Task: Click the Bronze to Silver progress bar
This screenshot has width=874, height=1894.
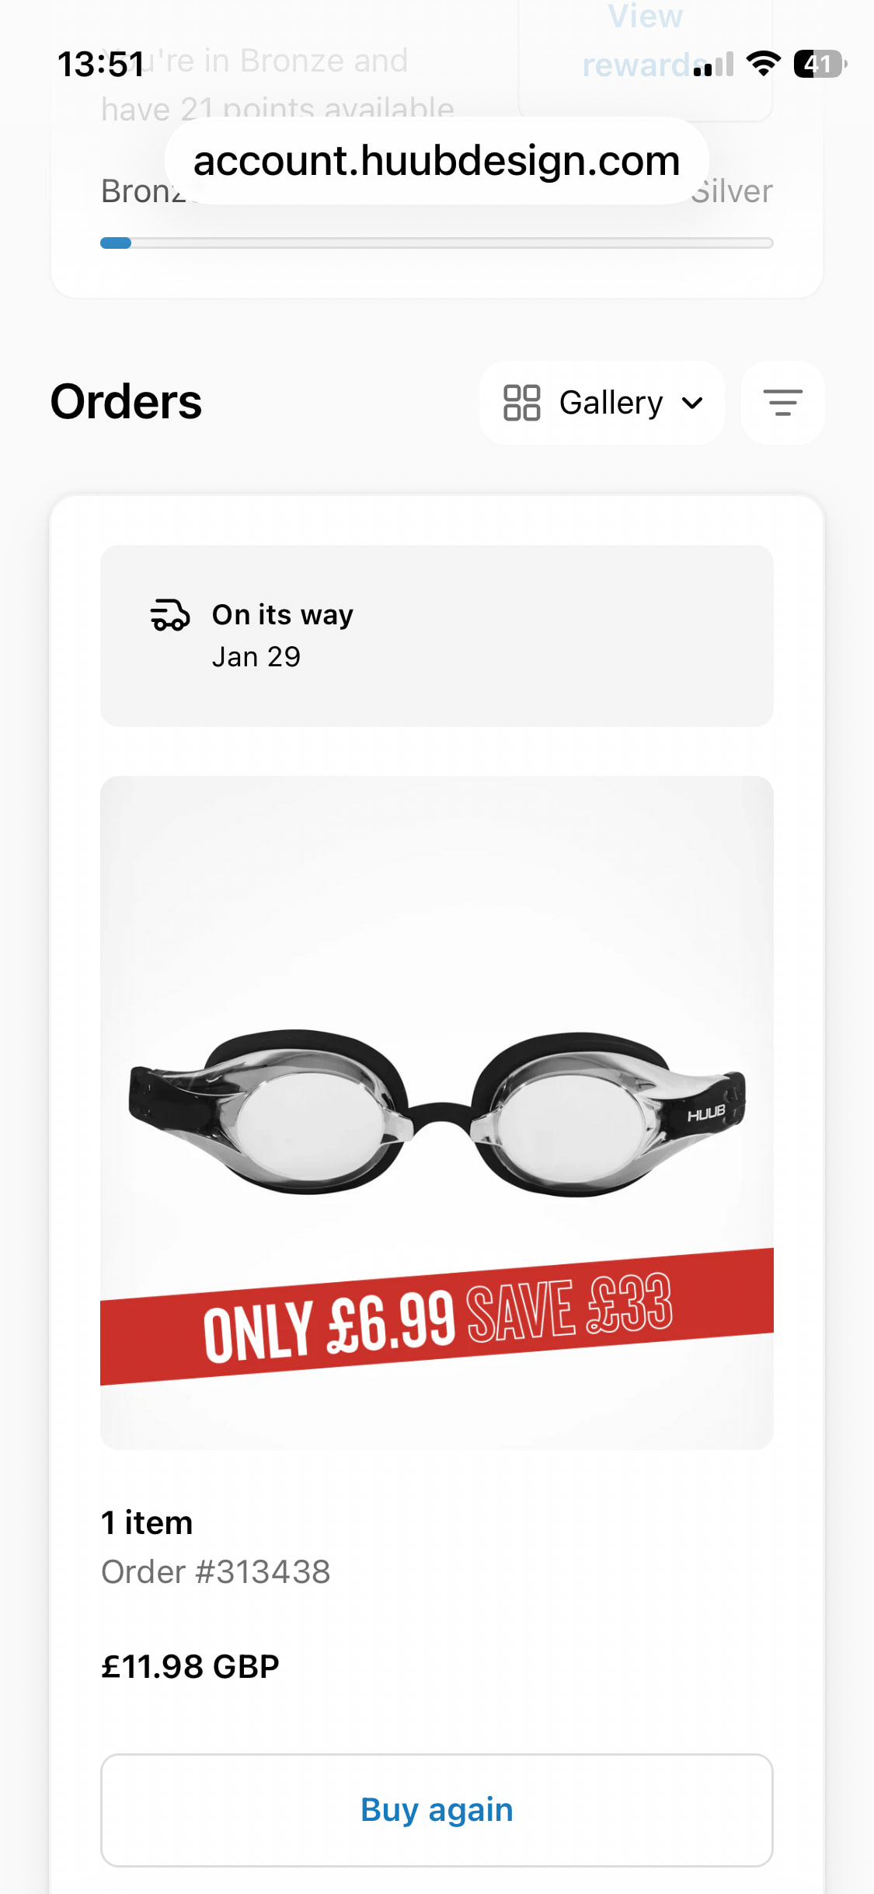Action: click(437, 243)
